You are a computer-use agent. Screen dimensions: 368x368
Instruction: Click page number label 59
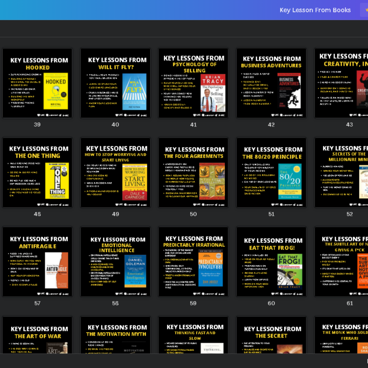pyautogui.click(x=193, y=303)
